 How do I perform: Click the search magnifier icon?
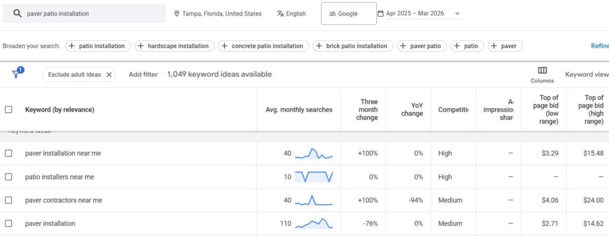point(17,14)
